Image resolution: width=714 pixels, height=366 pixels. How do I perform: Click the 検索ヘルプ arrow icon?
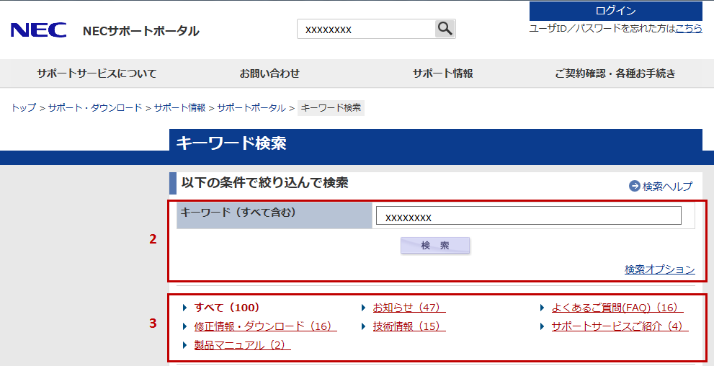coord(634,186)
